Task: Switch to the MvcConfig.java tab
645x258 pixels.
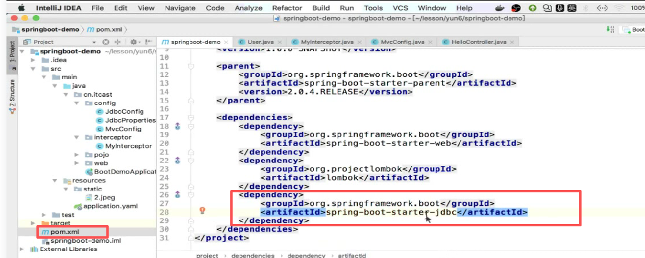Action: click(x=402, y=42)
